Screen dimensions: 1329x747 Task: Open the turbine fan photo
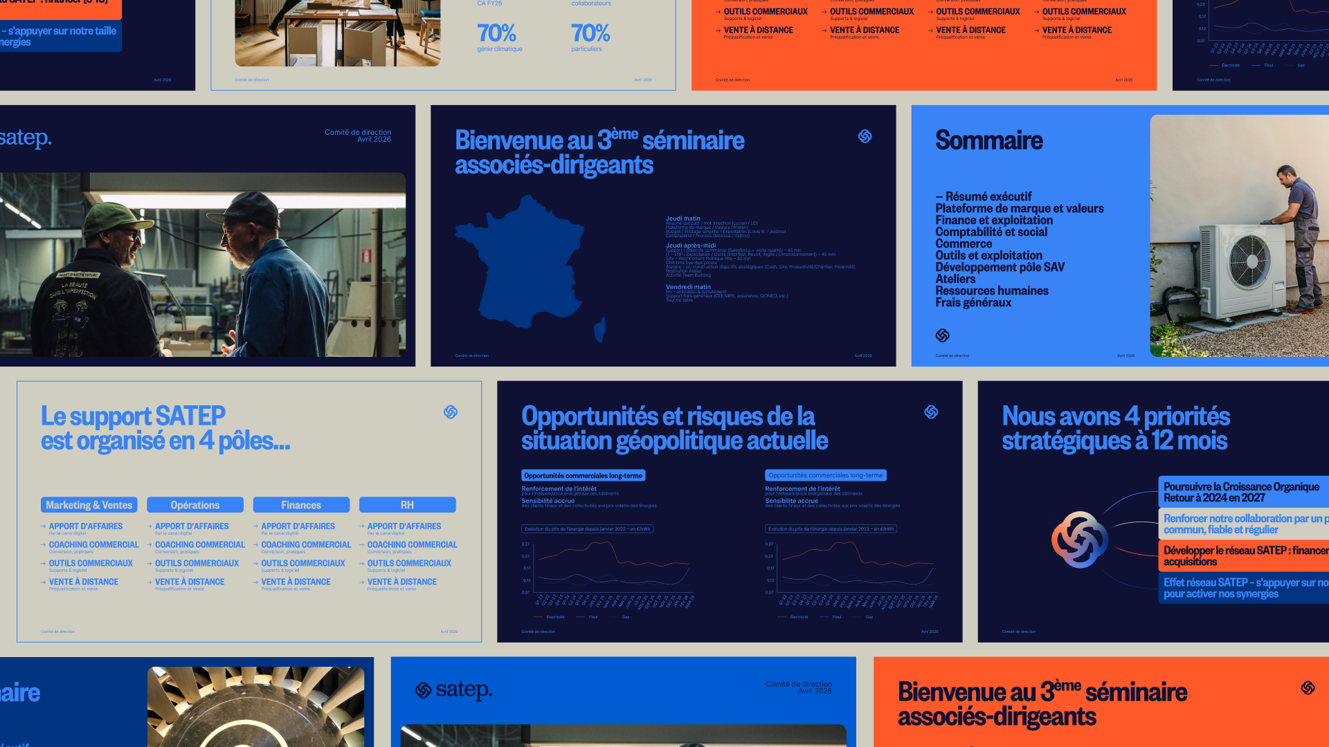pyautogui.click(x=255, y=707)
